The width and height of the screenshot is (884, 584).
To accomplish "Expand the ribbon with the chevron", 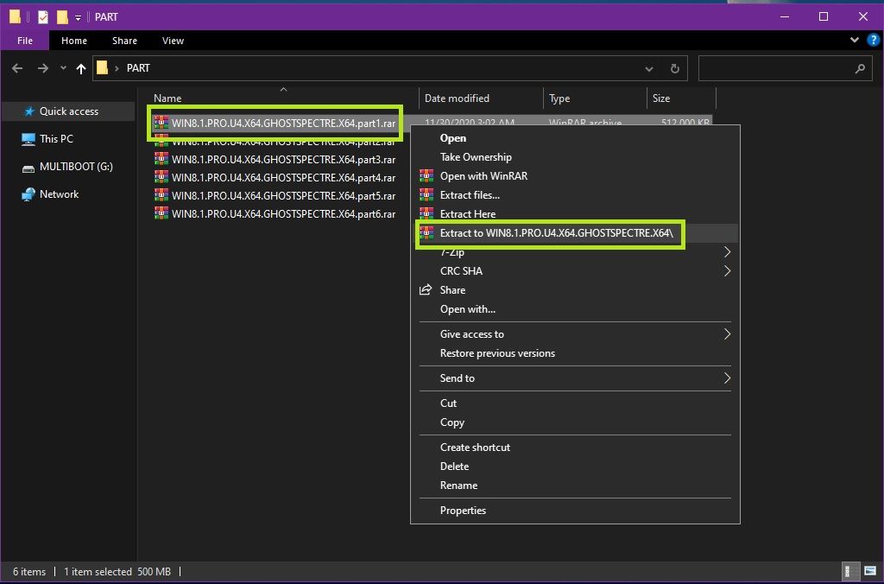I will (x=854, y=40).
